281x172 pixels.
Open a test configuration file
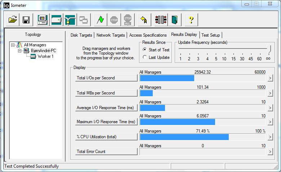click(13, 20)
